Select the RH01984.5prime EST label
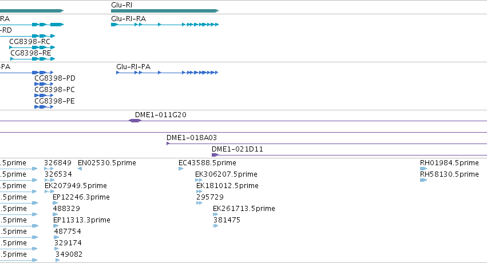Screen dimensions: 487x263 point(449,163)
